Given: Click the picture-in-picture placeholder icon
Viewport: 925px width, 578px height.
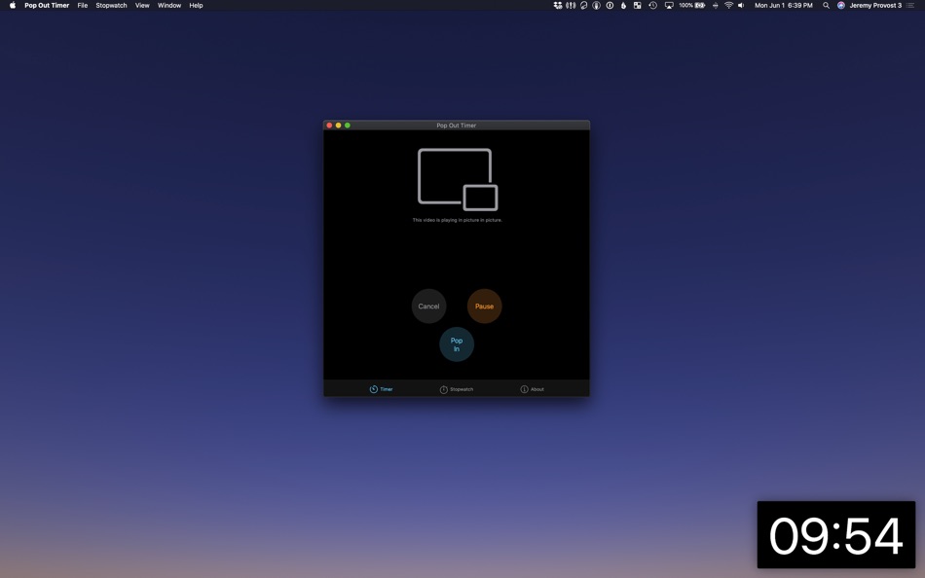Looking at the screenshot, I should point(458,179).
